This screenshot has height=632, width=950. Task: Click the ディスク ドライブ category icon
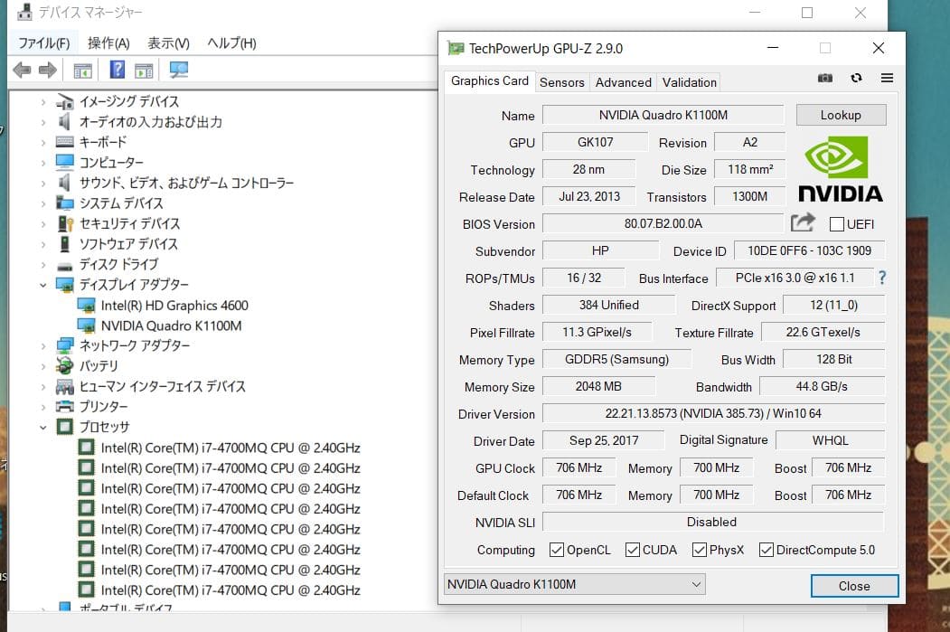65,266
